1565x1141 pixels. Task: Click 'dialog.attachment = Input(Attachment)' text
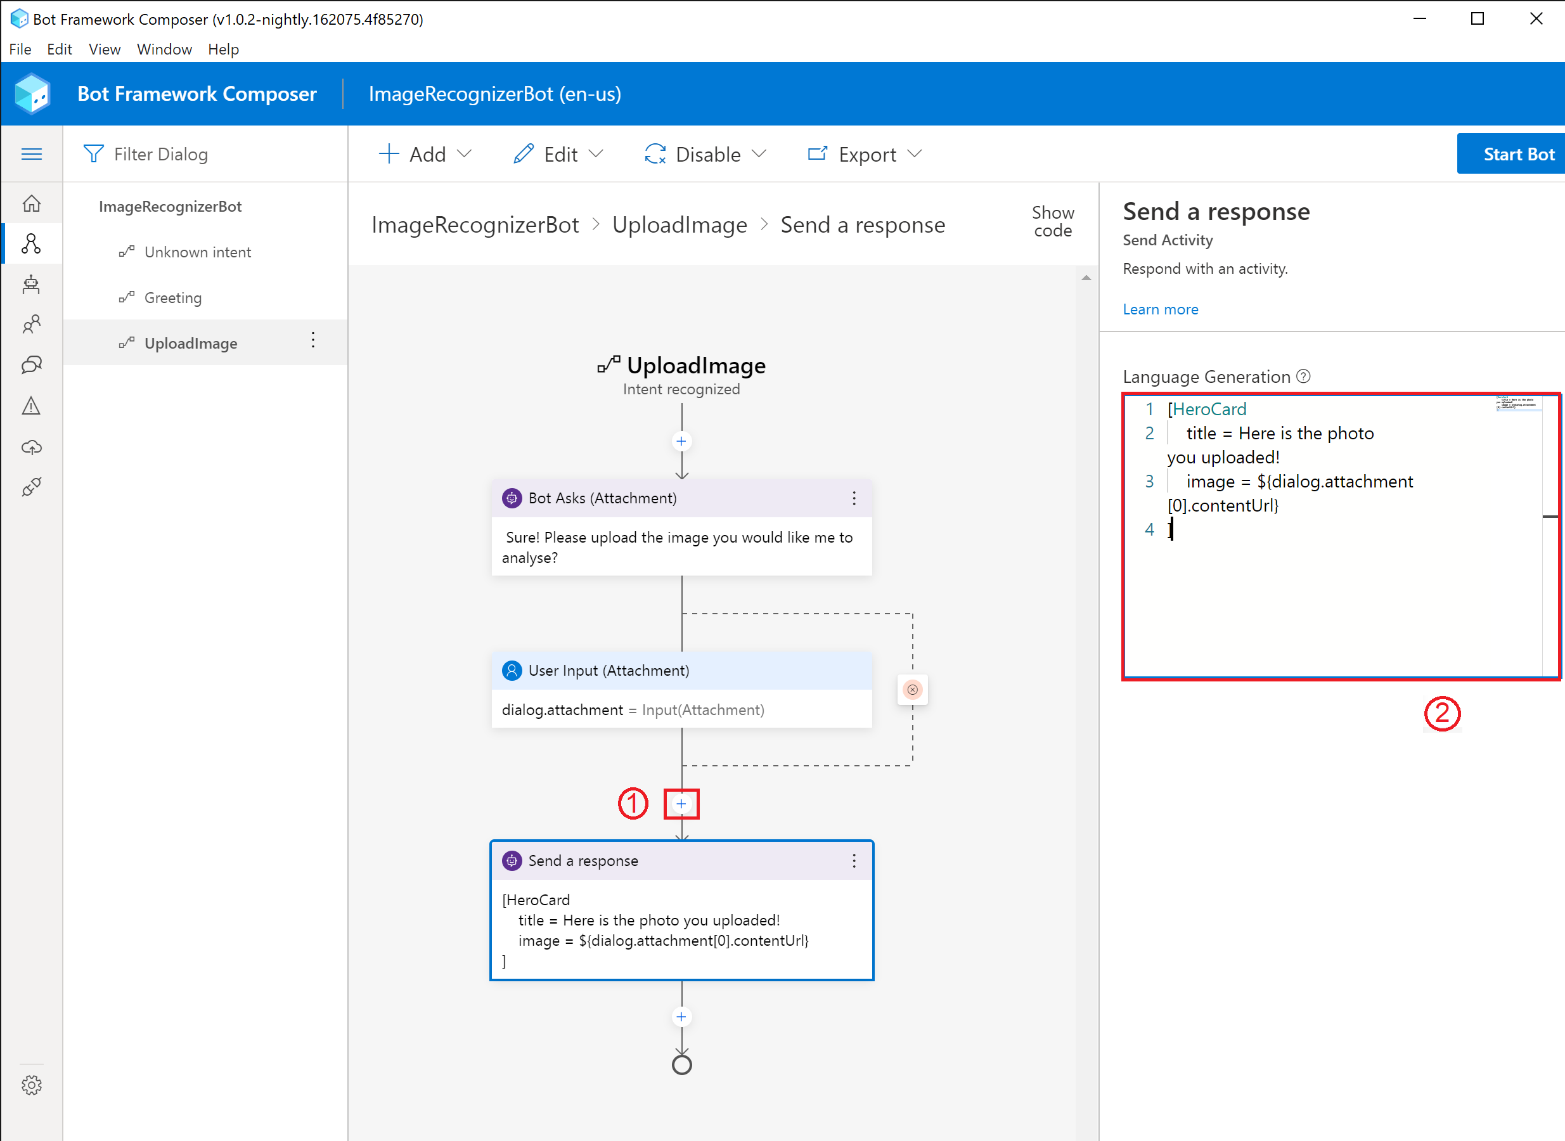click(633, 711)
